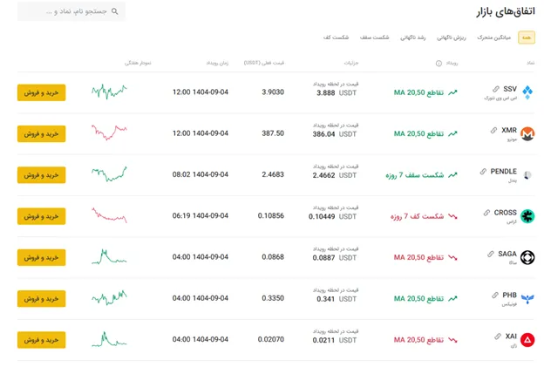Image resolution: width=544 pixels, height=367 pixels.
Task: Click downtrend arrow icon in XAI row
Action: [x=452, y=340]
